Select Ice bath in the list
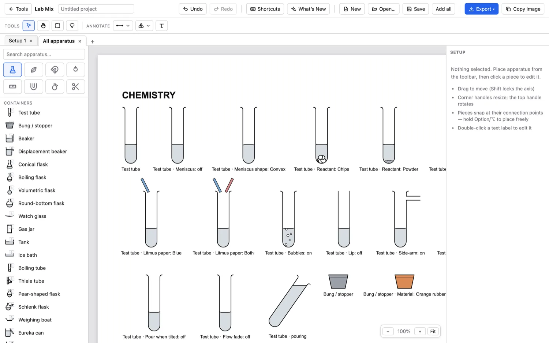549x343 pixels. click(44, 255)
